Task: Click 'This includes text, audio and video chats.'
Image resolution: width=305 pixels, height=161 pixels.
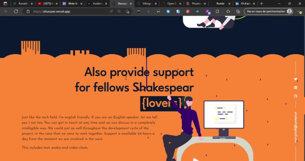Action: click(x=55, y=148)
